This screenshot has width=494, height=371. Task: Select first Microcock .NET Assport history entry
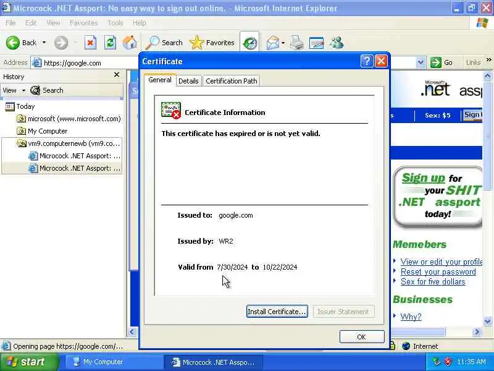(74, 156)
